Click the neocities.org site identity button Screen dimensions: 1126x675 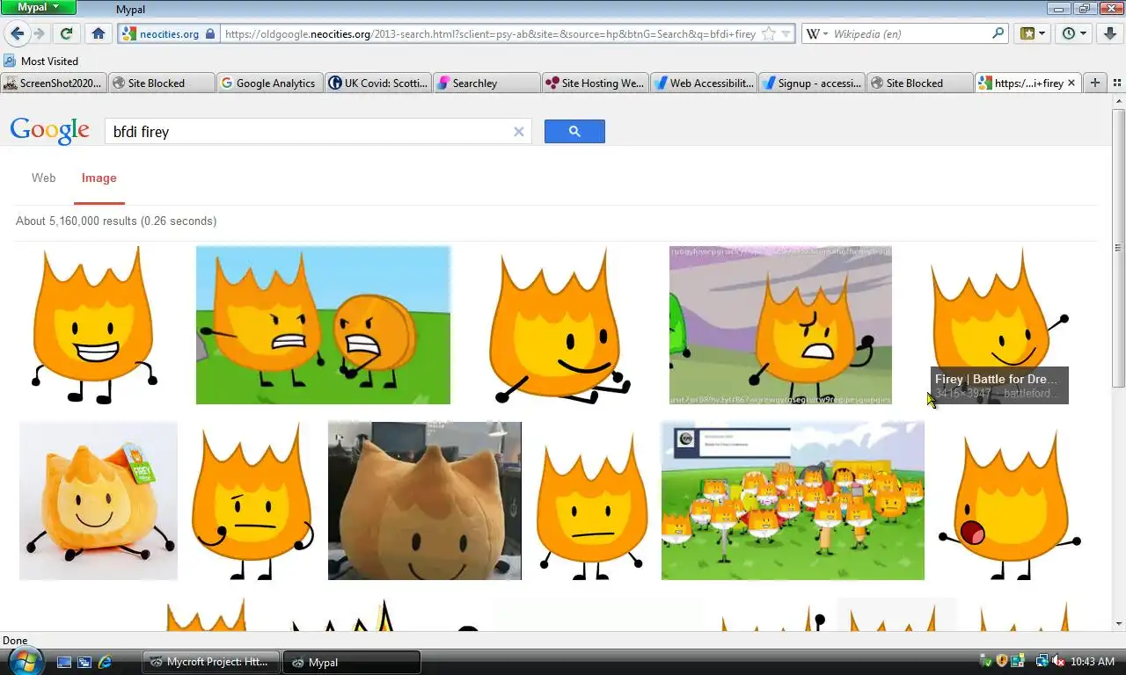[168, 33]
